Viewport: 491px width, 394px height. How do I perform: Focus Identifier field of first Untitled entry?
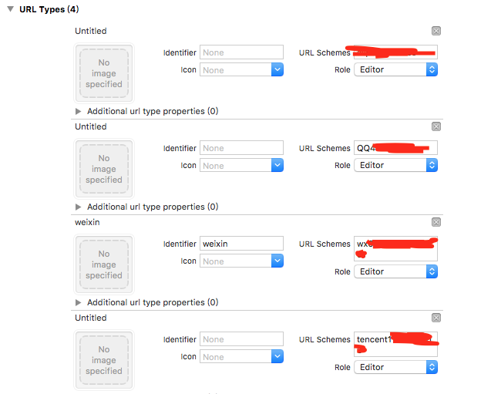tap(241, 52)
